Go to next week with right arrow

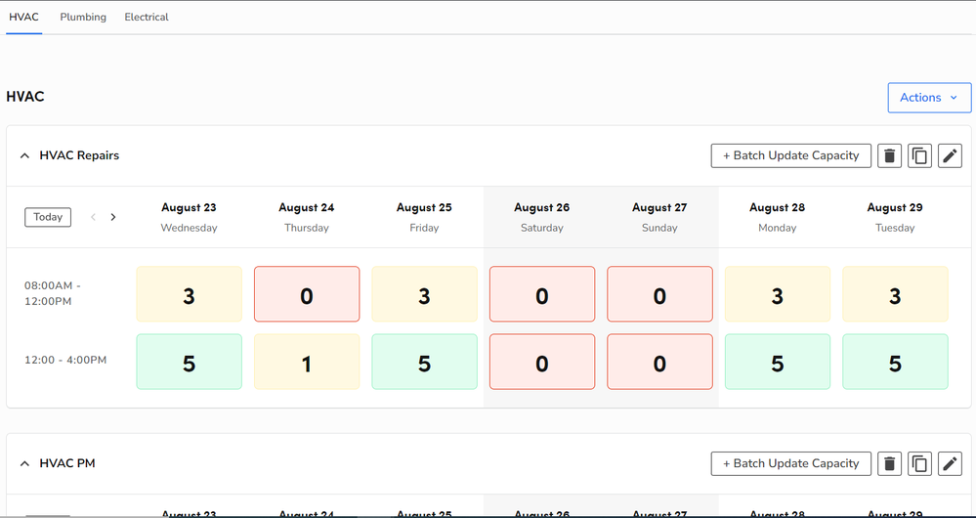coord(113,217)
